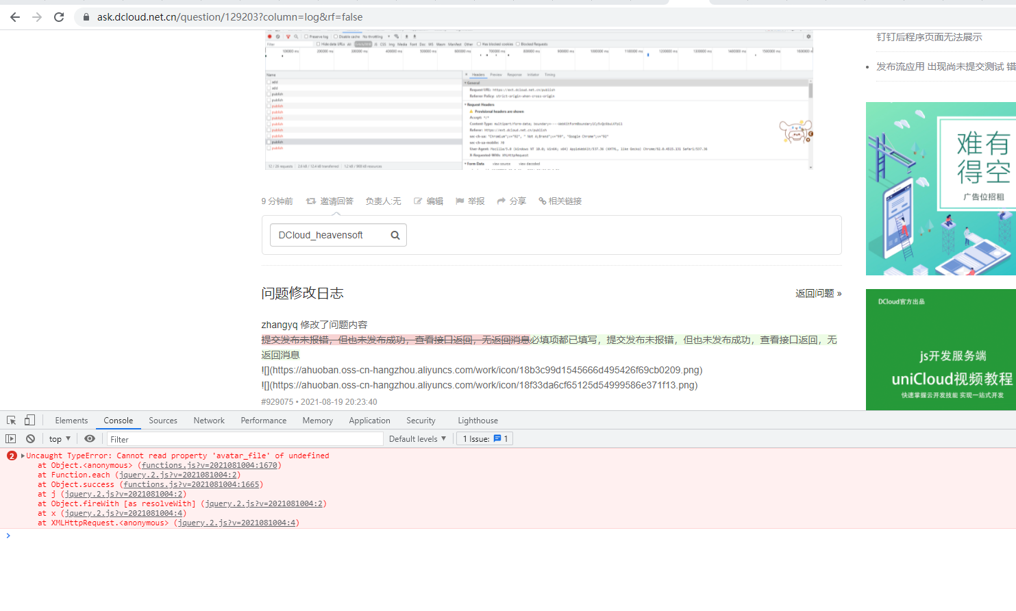Open the 'top' JavaScript context dropdown
This screenshot has width=1016, height=611.
tap(60, 439)
